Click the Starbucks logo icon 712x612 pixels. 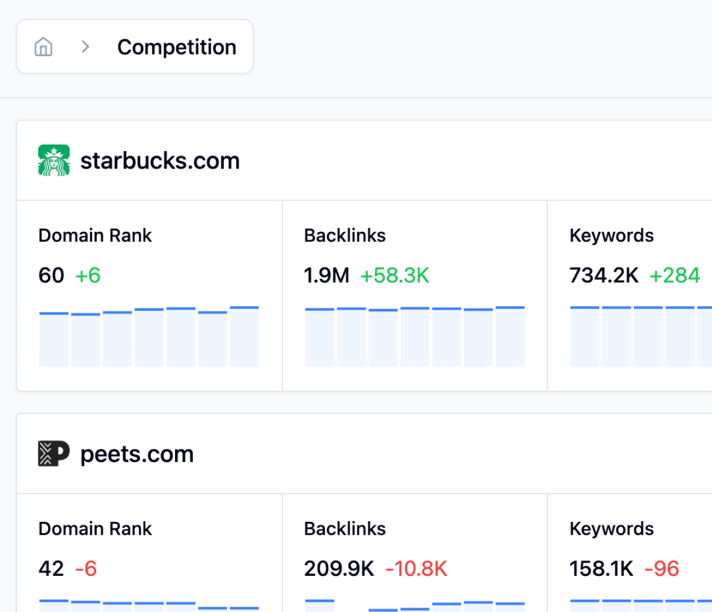click(x=54, y=161)
